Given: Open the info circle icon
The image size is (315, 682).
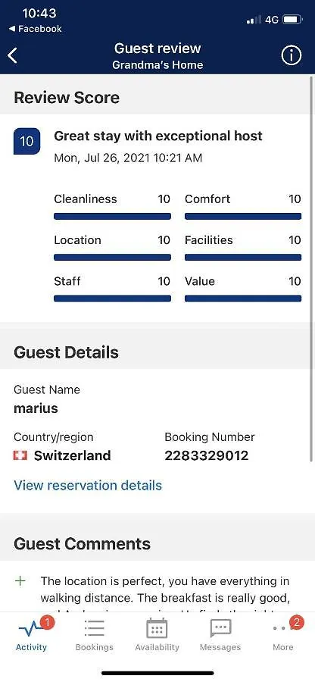Looking at the screenshot, I should tap(291, 55).
